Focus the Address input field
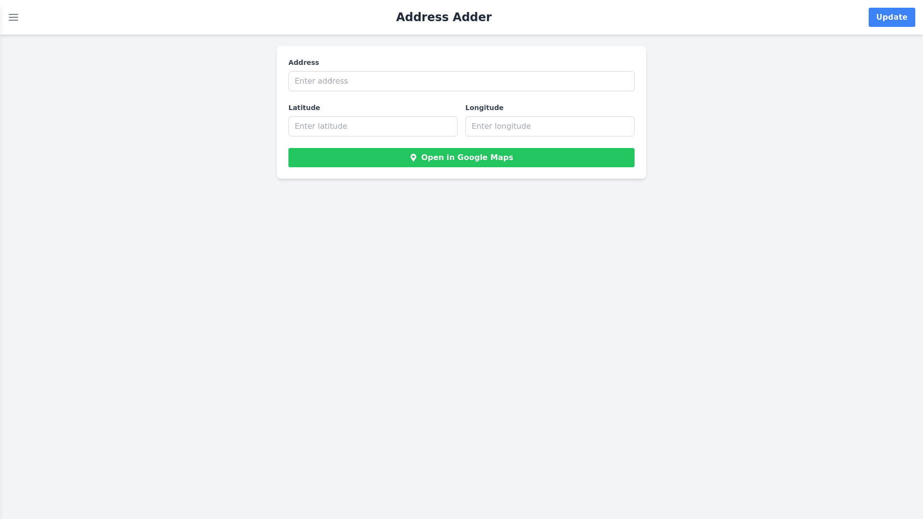This screenshot has width=923, height=519. click(x=461, y=81)
